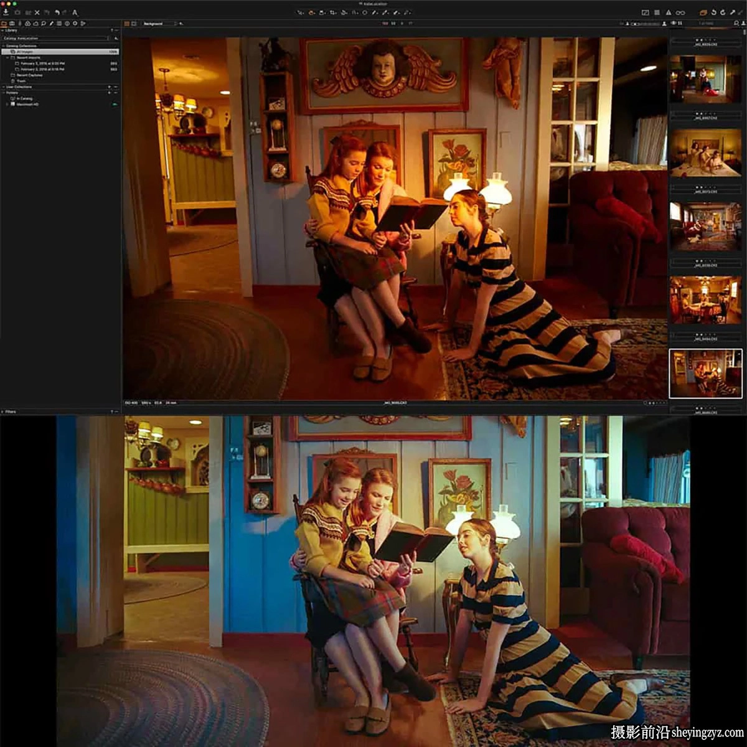Adjust the browser thumbnail zoom slider

pos(645,24)
